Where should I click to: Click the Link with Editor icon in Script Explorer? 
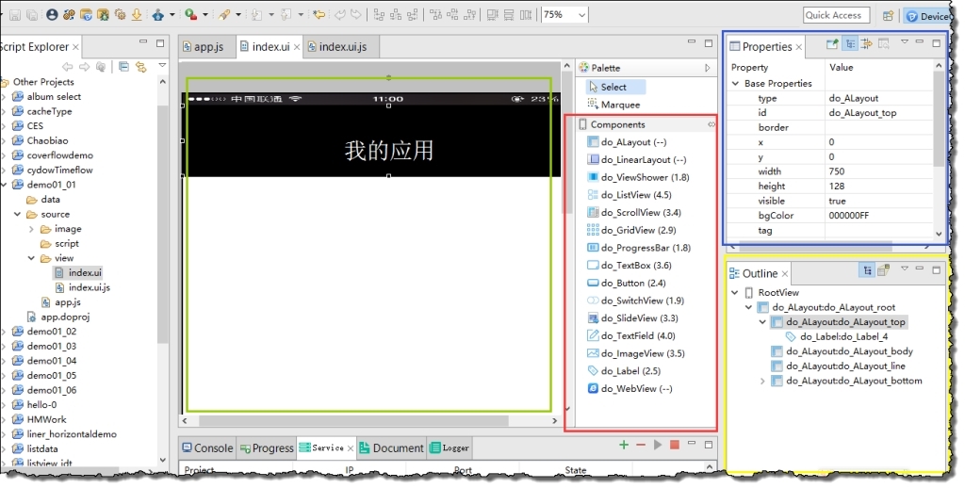point(141,67)
